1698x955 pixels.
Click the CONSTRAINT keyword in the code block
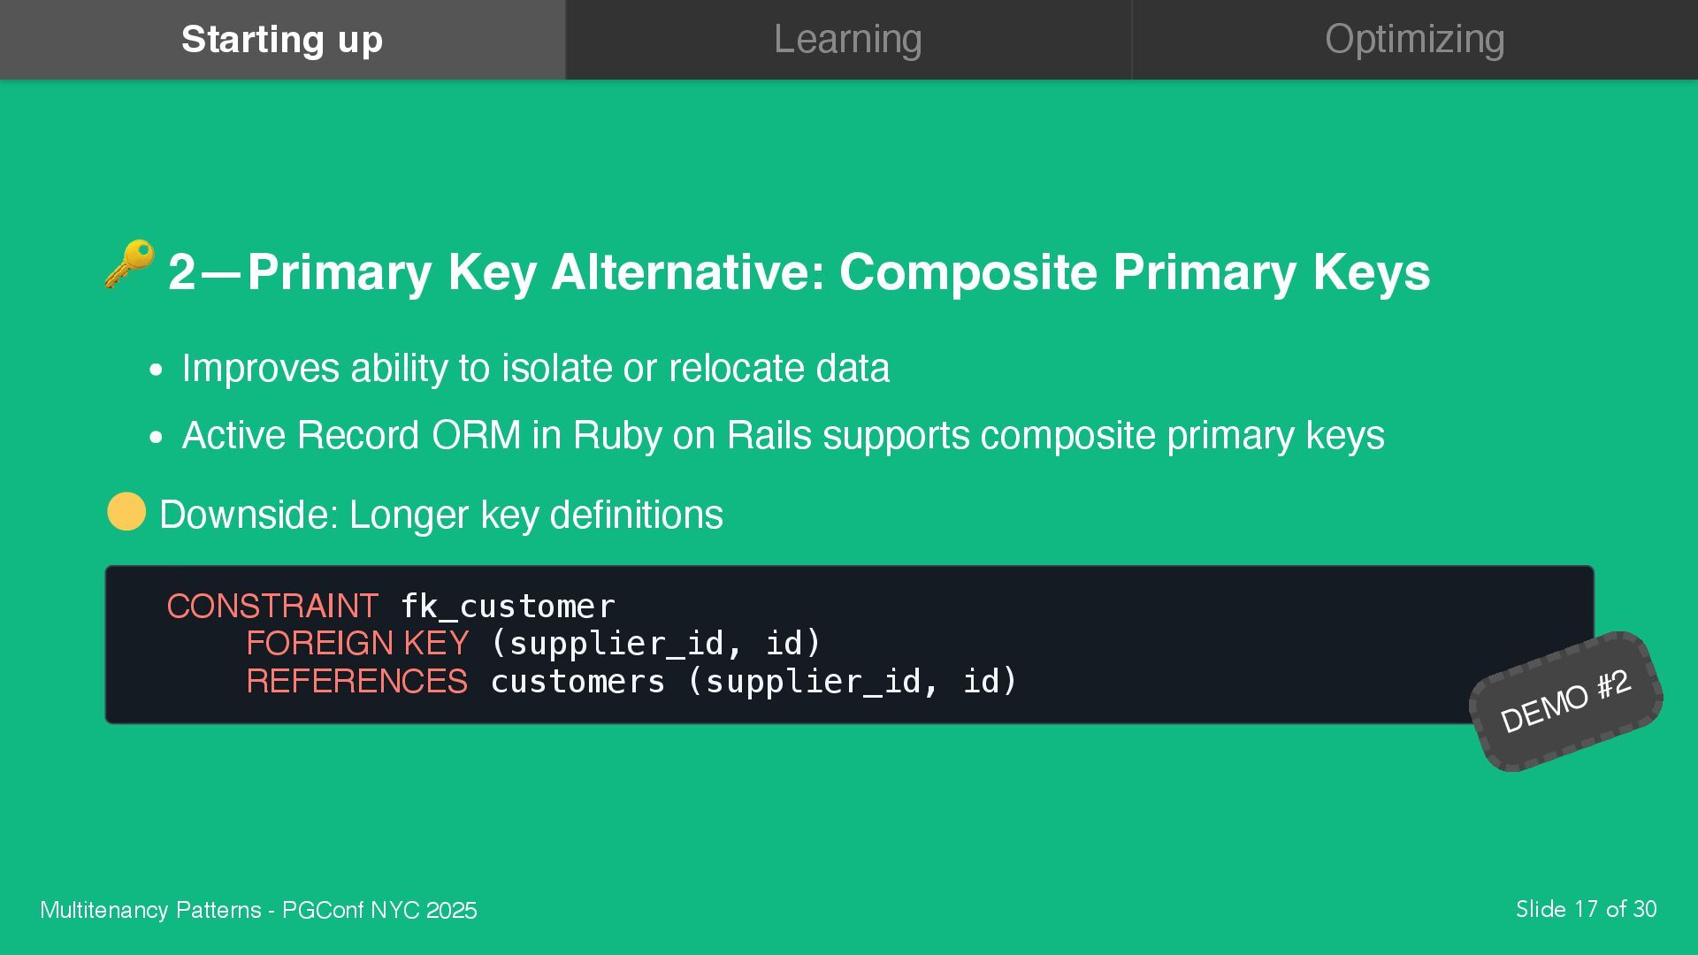pos(272,607)
